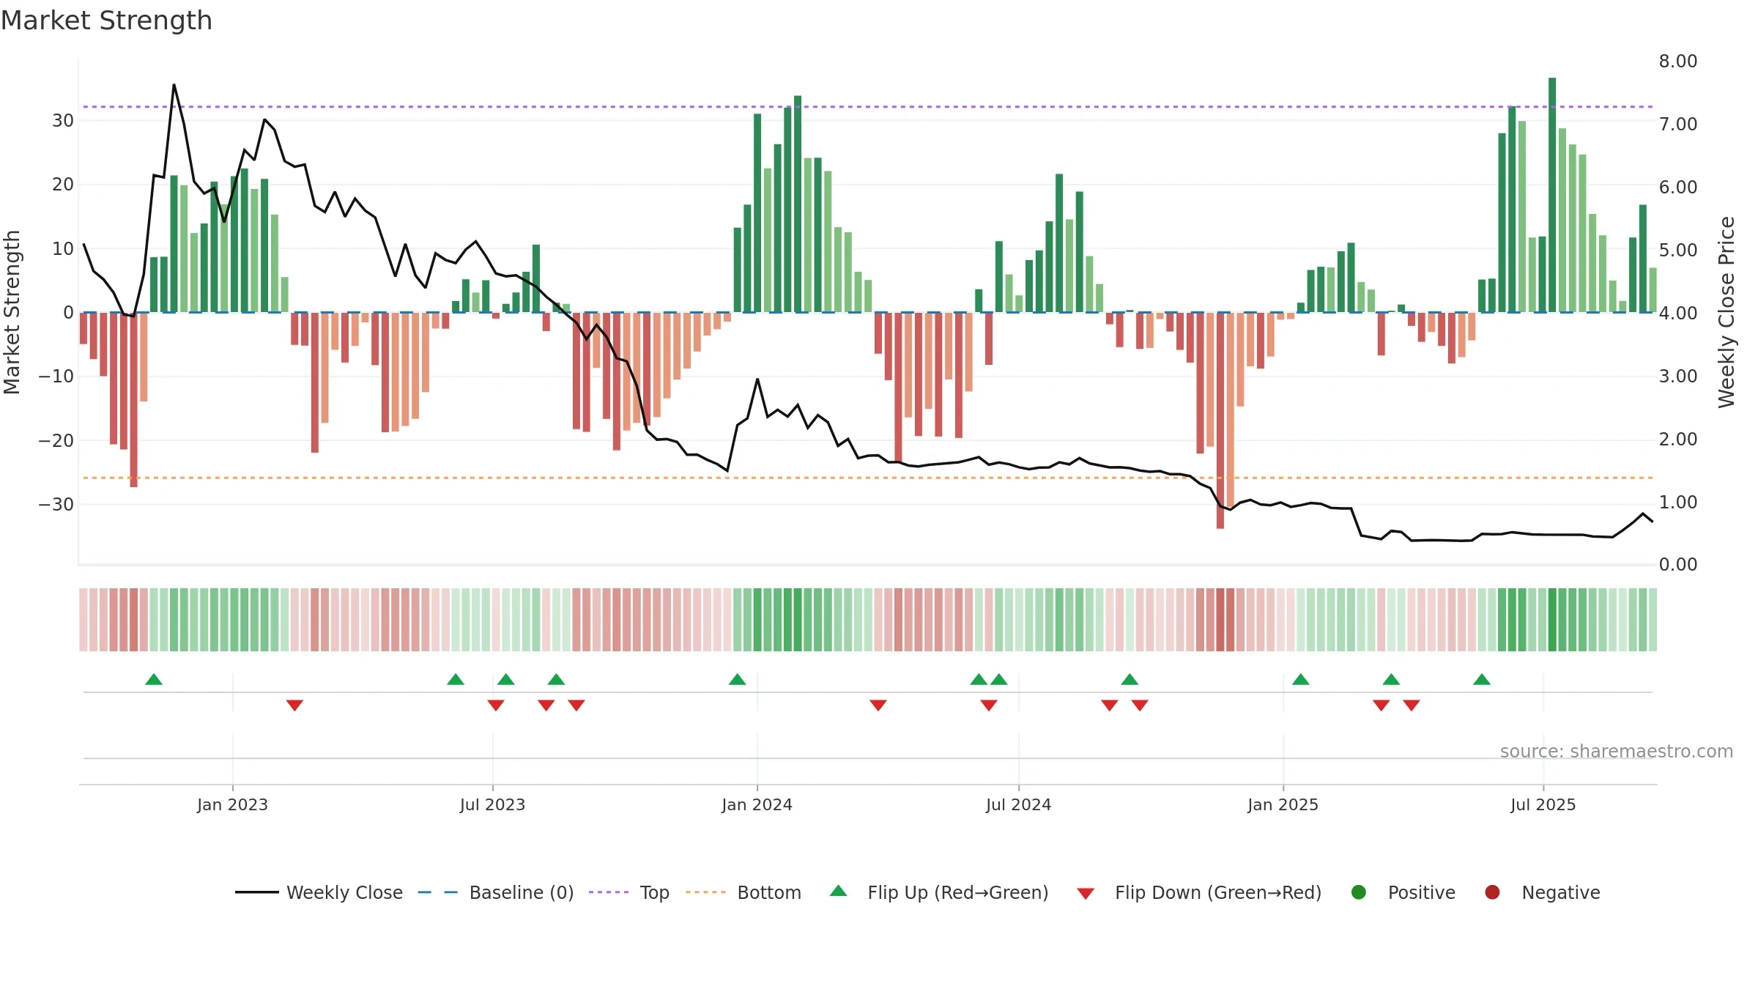Click the Jan 2024 axis label

pyautogui.click(x=757, y=804)
